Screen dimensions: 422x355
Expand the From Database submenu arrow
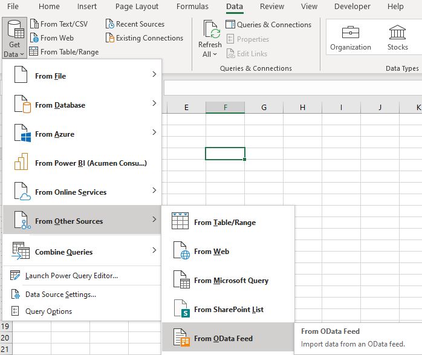(x=154, y=103)
